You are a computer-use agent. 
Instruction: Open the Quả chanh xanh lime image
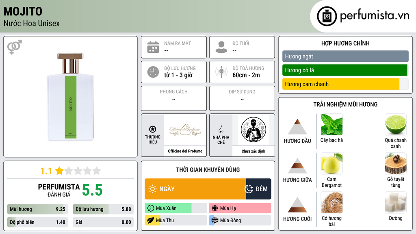point(396,125)
